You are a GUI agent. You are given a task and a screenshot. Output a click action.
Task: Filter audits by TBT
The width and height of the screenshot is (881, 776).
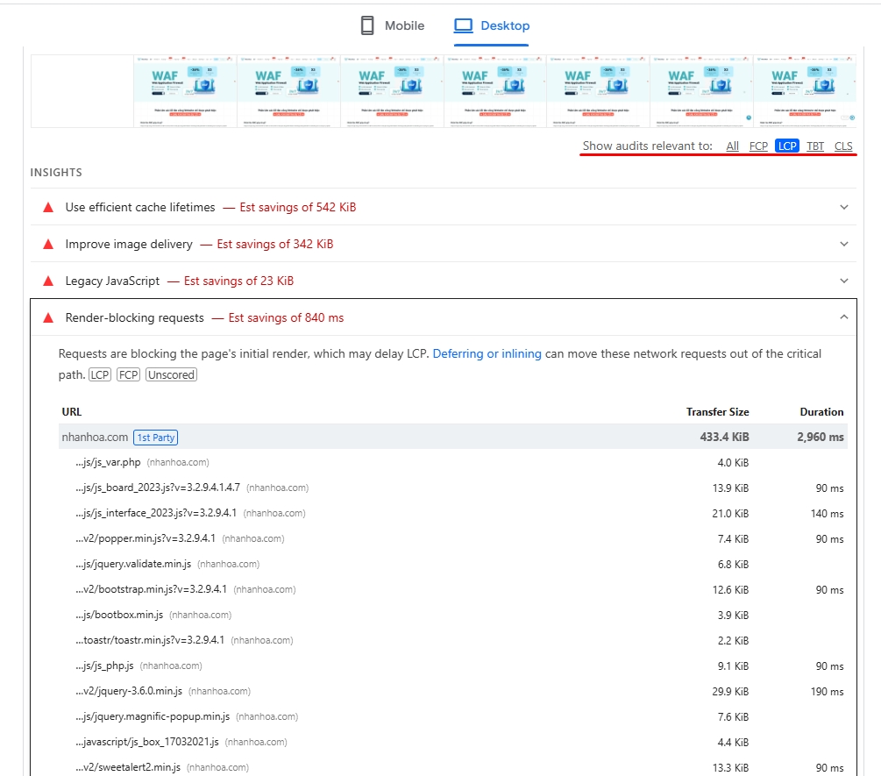coord(815,146)
